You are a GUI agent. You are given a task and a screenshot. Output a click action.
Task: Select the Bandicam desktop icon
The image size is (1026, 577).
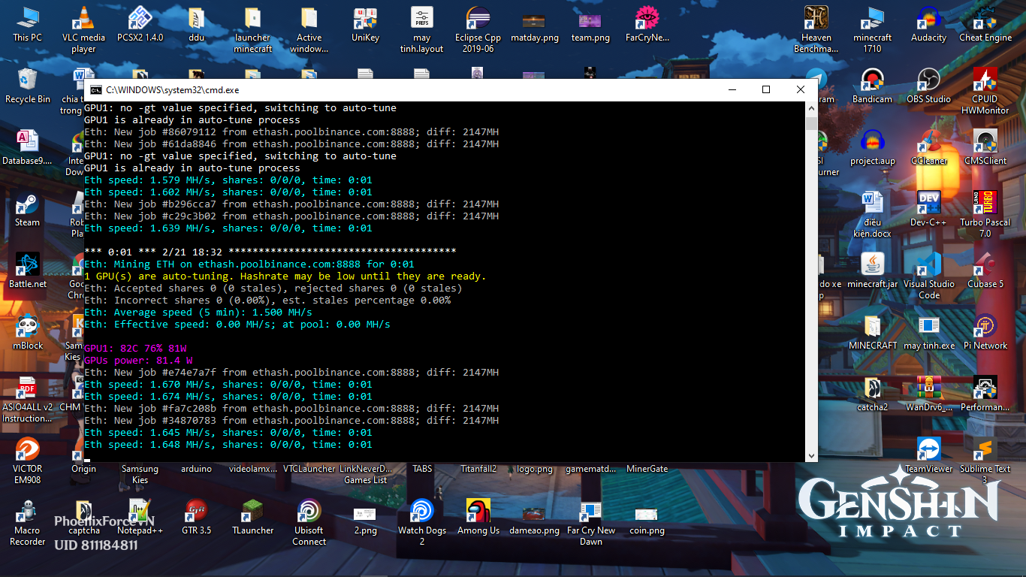(872, 80)
